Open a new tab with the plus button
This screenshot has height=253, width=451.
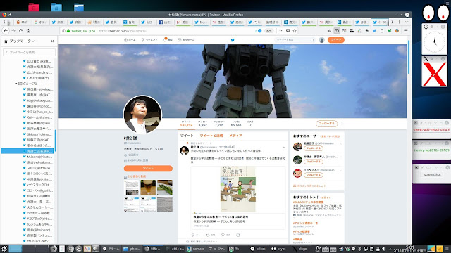coord(400,22)
